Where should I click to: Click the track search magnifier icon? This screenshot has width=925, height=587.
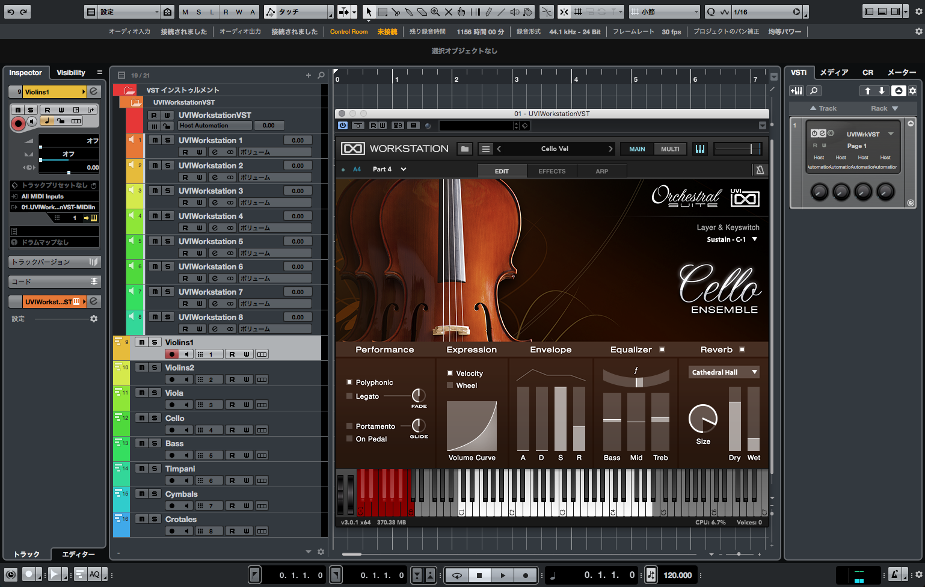point(321,75)
